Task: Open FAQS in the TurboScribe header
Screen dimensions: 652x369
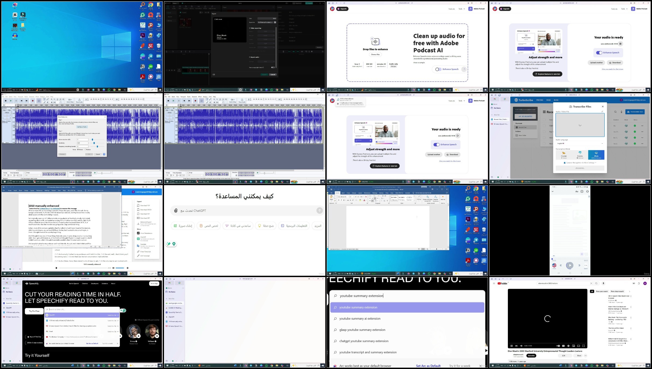Action: coord(548,100)
